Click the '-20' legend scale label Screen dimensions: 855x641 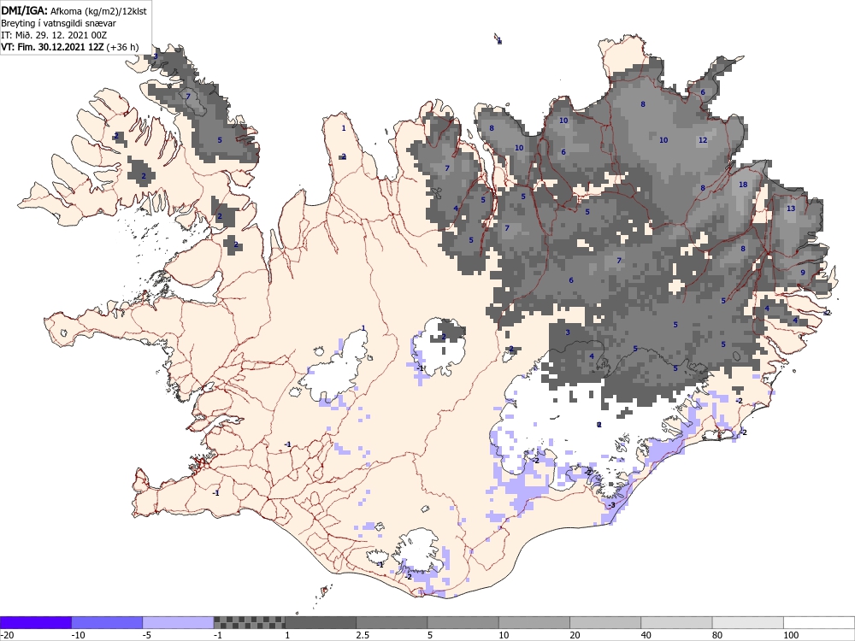click(x=7, y=635)
